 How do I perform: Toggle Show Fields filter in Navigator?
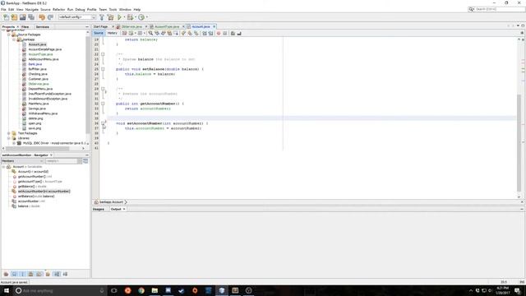coord(15,274)
